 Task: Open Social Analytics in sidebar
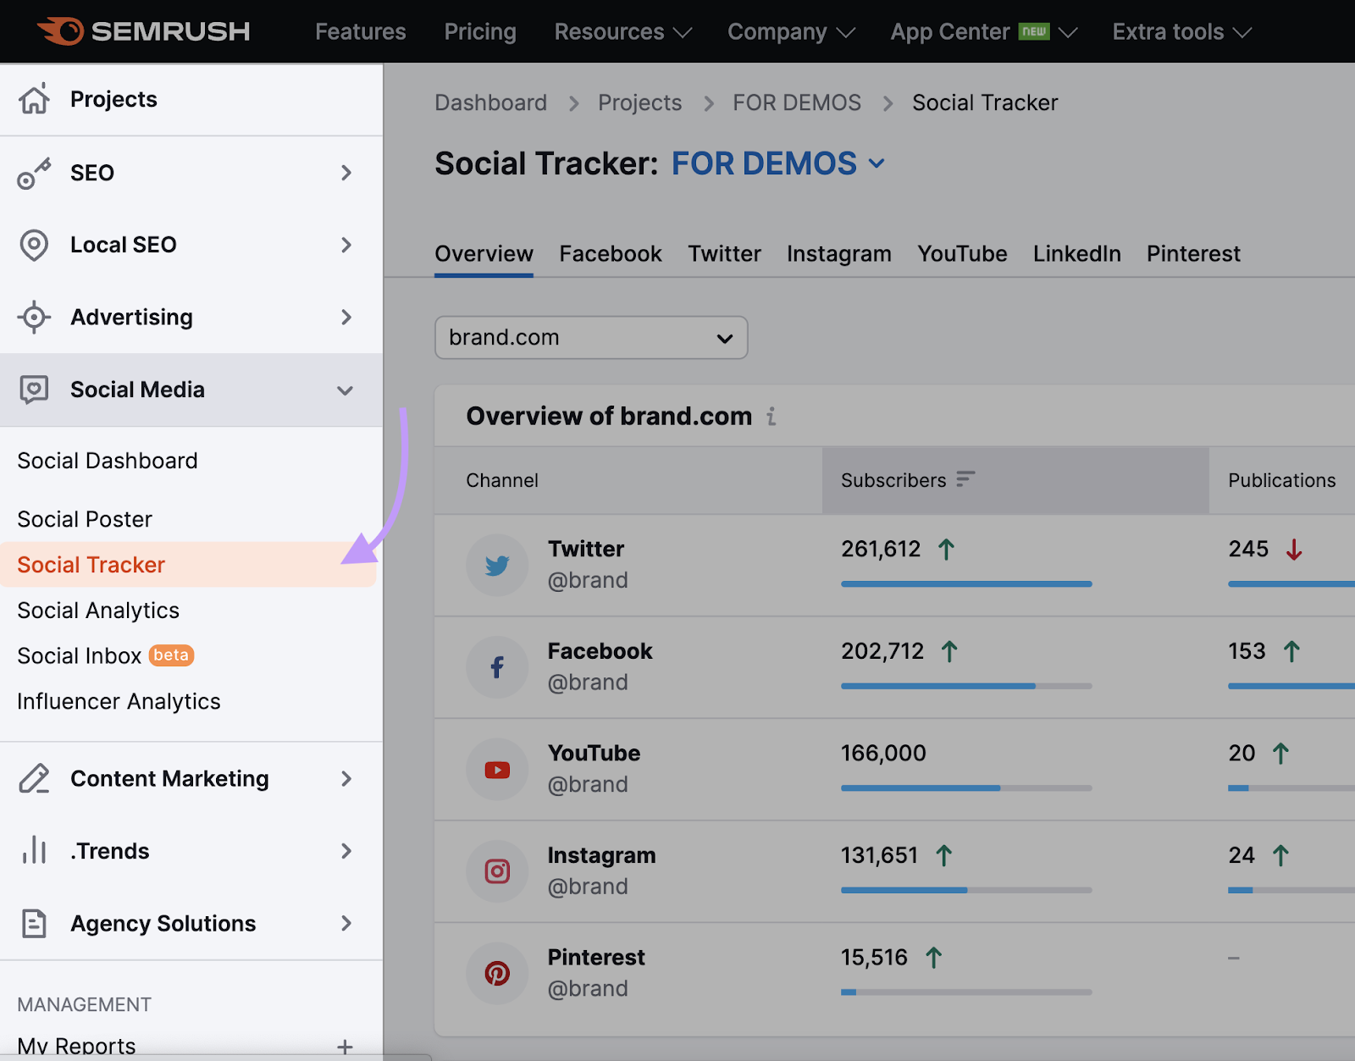[98, 611]
